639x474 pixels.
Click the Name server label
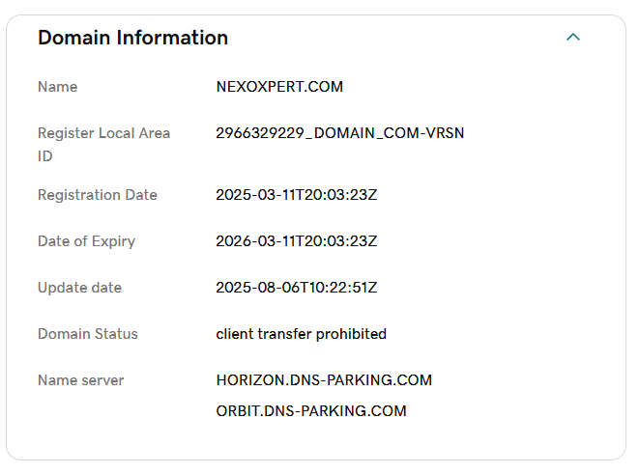80,380
